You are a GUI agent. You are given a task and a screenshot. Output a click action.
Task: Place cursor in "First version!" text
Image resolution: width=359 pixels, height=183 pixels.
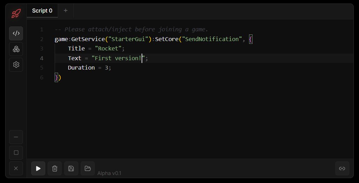118,58
